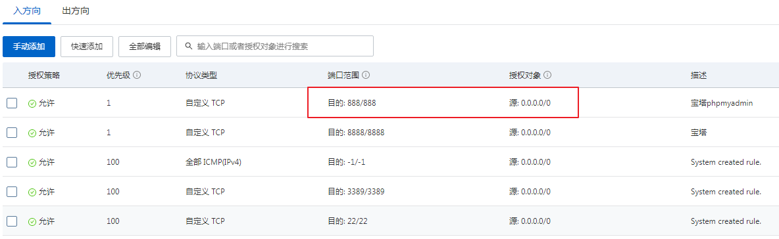
Task: Click the info icon next to 端口范围
Action: tap(365, 76)
